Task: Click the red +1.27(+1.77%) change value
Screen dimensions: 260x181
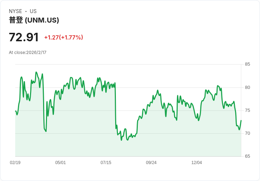Action: point(64,37)
